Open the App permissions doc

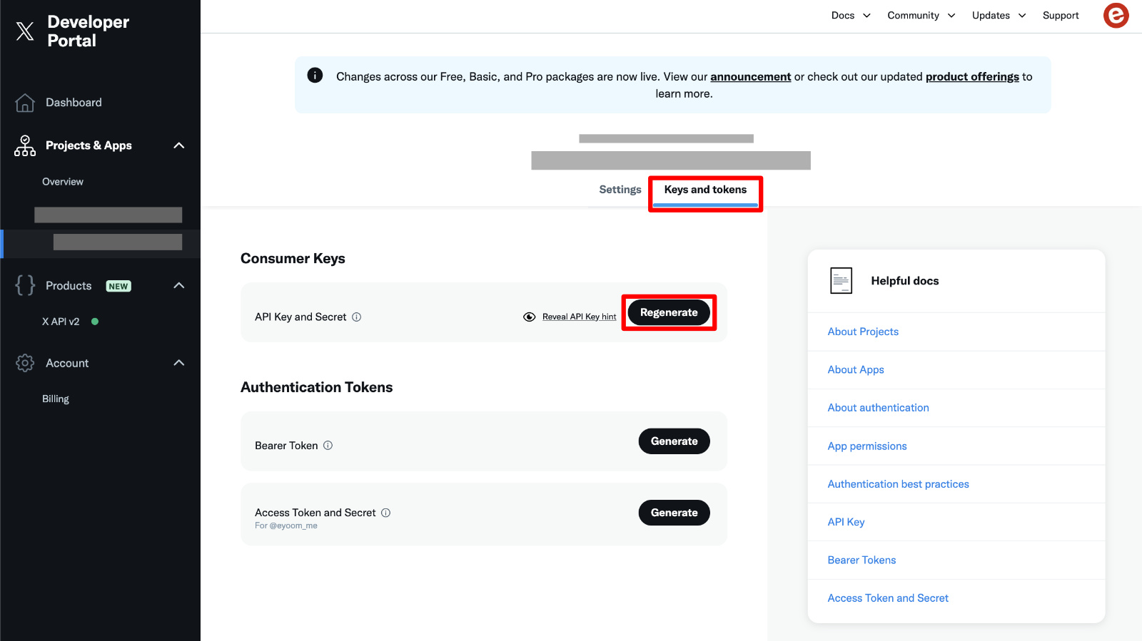(867, 446)
